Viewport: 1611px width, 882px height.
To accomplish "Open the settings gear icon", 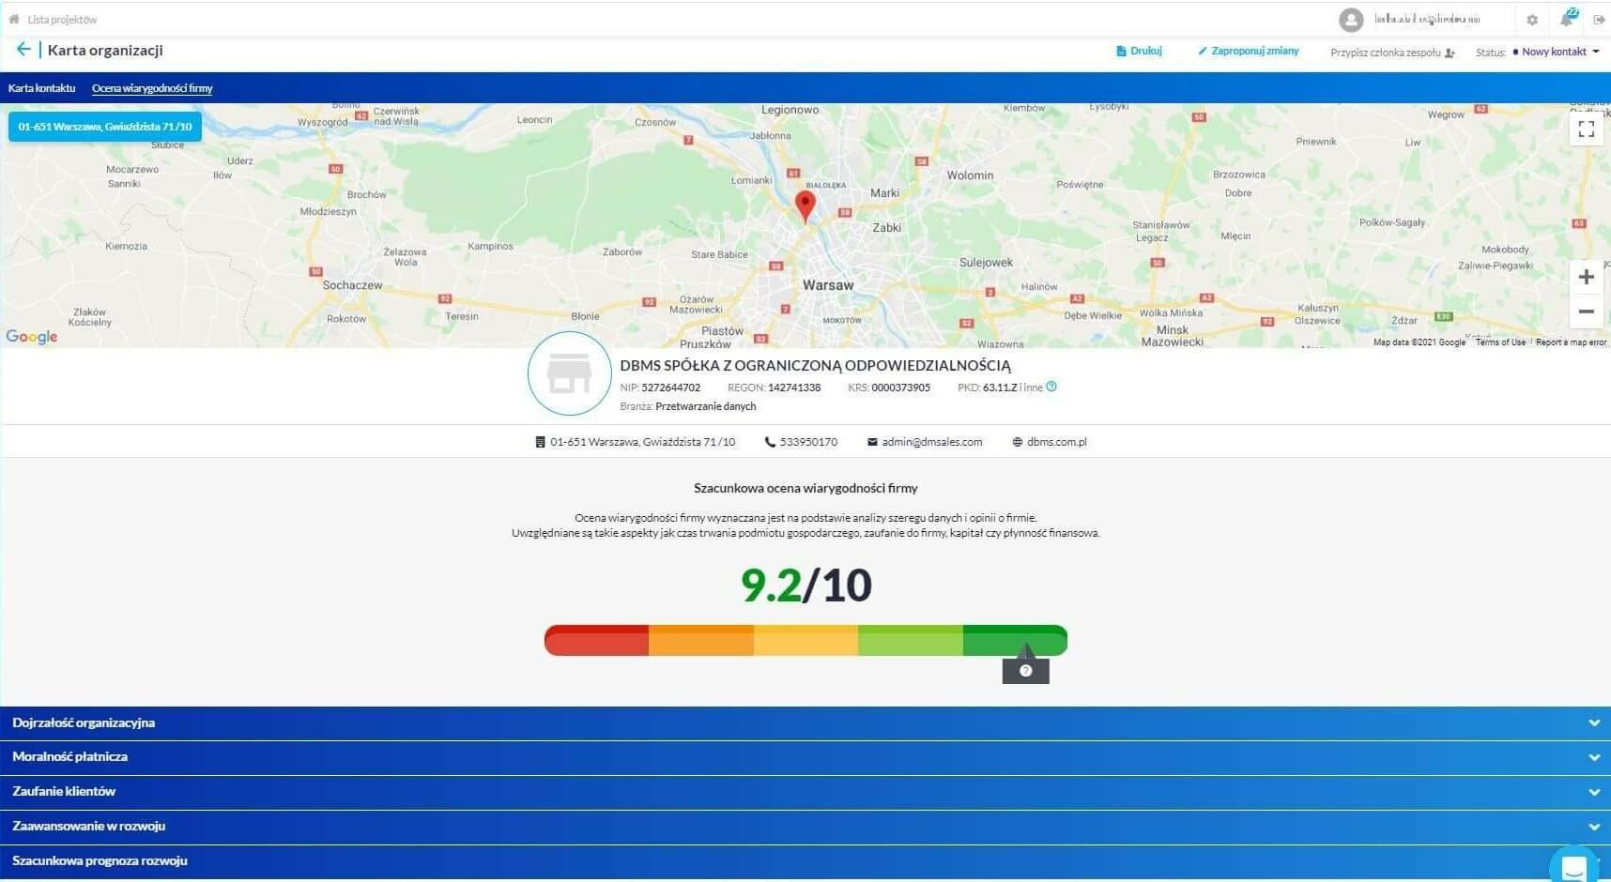I will [x=1532, y=20].
